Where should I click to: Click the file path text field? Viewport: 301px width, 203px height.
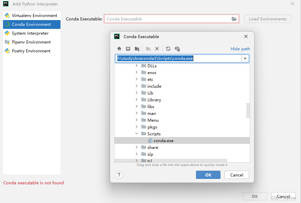(178, 58)
